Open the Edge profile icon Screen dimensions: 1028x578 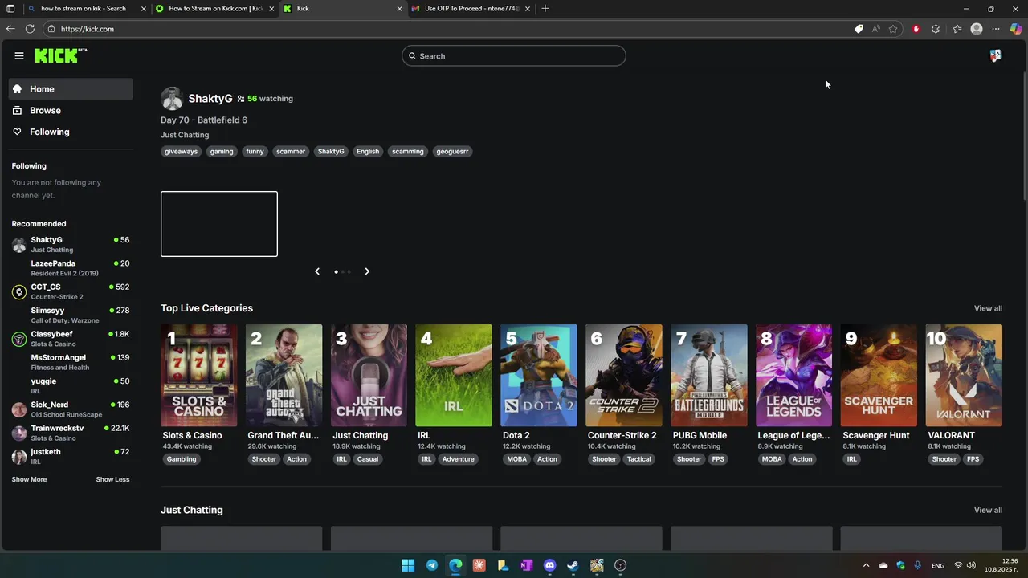[x=977, y=29]
